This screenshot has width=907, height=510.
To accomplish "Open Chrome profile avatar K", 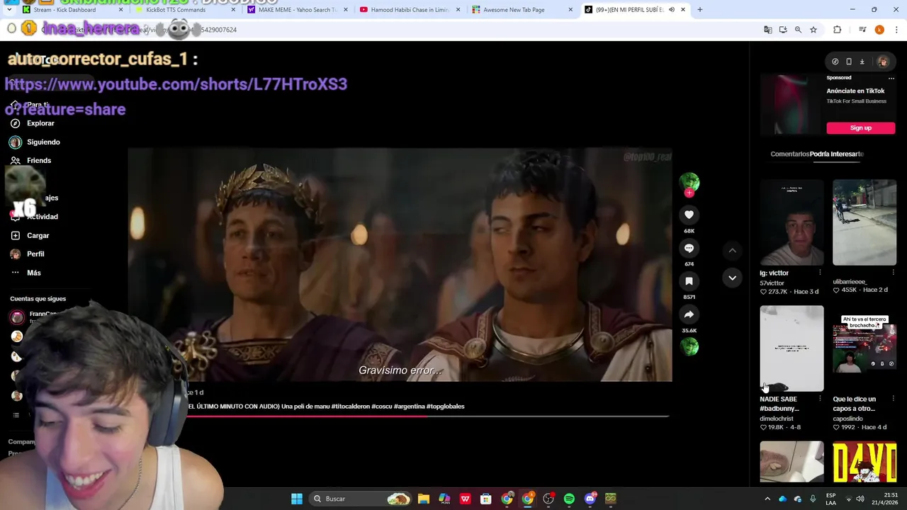I will pos(879,30).
